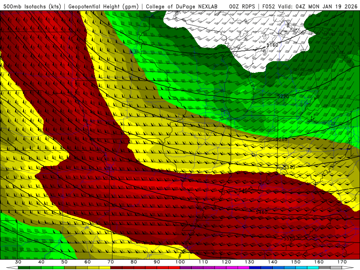Click the 50 tick label on color scale
The width and height of the screenshot is (360, 270).
(64, 262)
